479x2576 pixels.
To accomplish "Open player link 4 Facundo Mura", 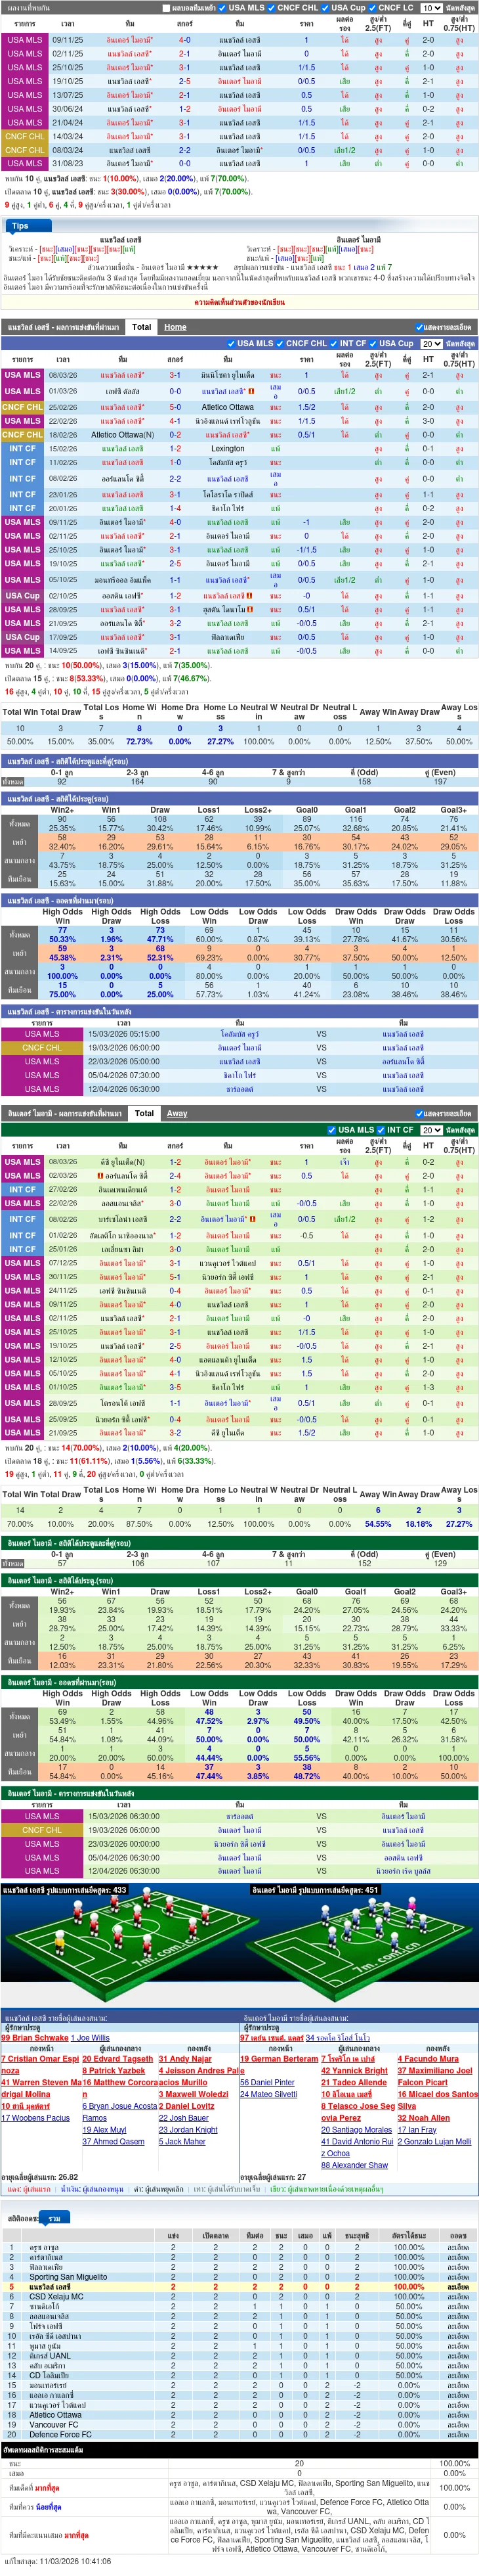I will click(x=428, y=2059).
